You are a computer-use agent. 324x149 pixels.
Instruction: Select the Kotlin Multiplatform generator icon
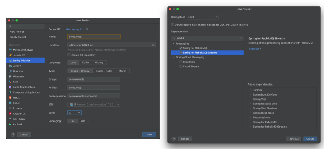(x=10, y=87)
